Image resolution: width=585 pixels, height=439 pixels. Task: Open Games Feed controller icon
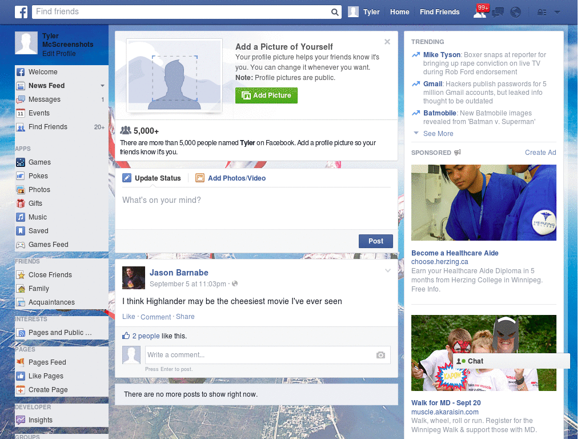tap(21, 245)
